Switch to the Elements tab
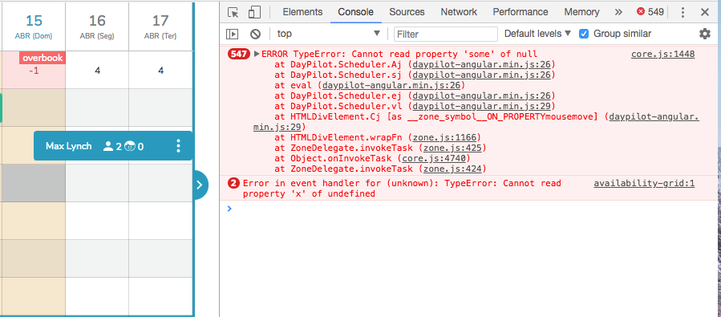 click(x=302, y=12)
